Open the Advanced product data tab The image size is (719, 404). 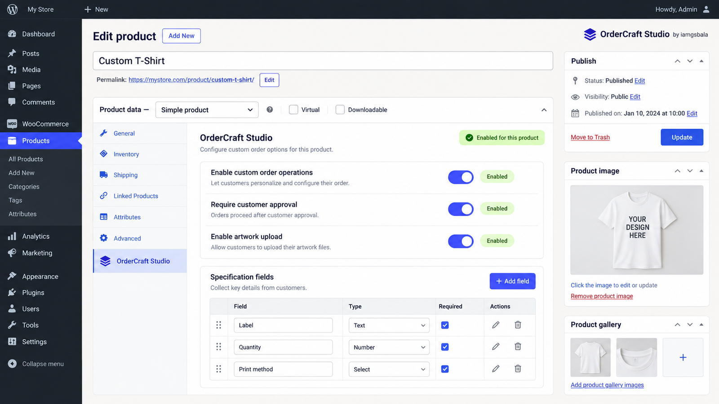pos(140,238)
